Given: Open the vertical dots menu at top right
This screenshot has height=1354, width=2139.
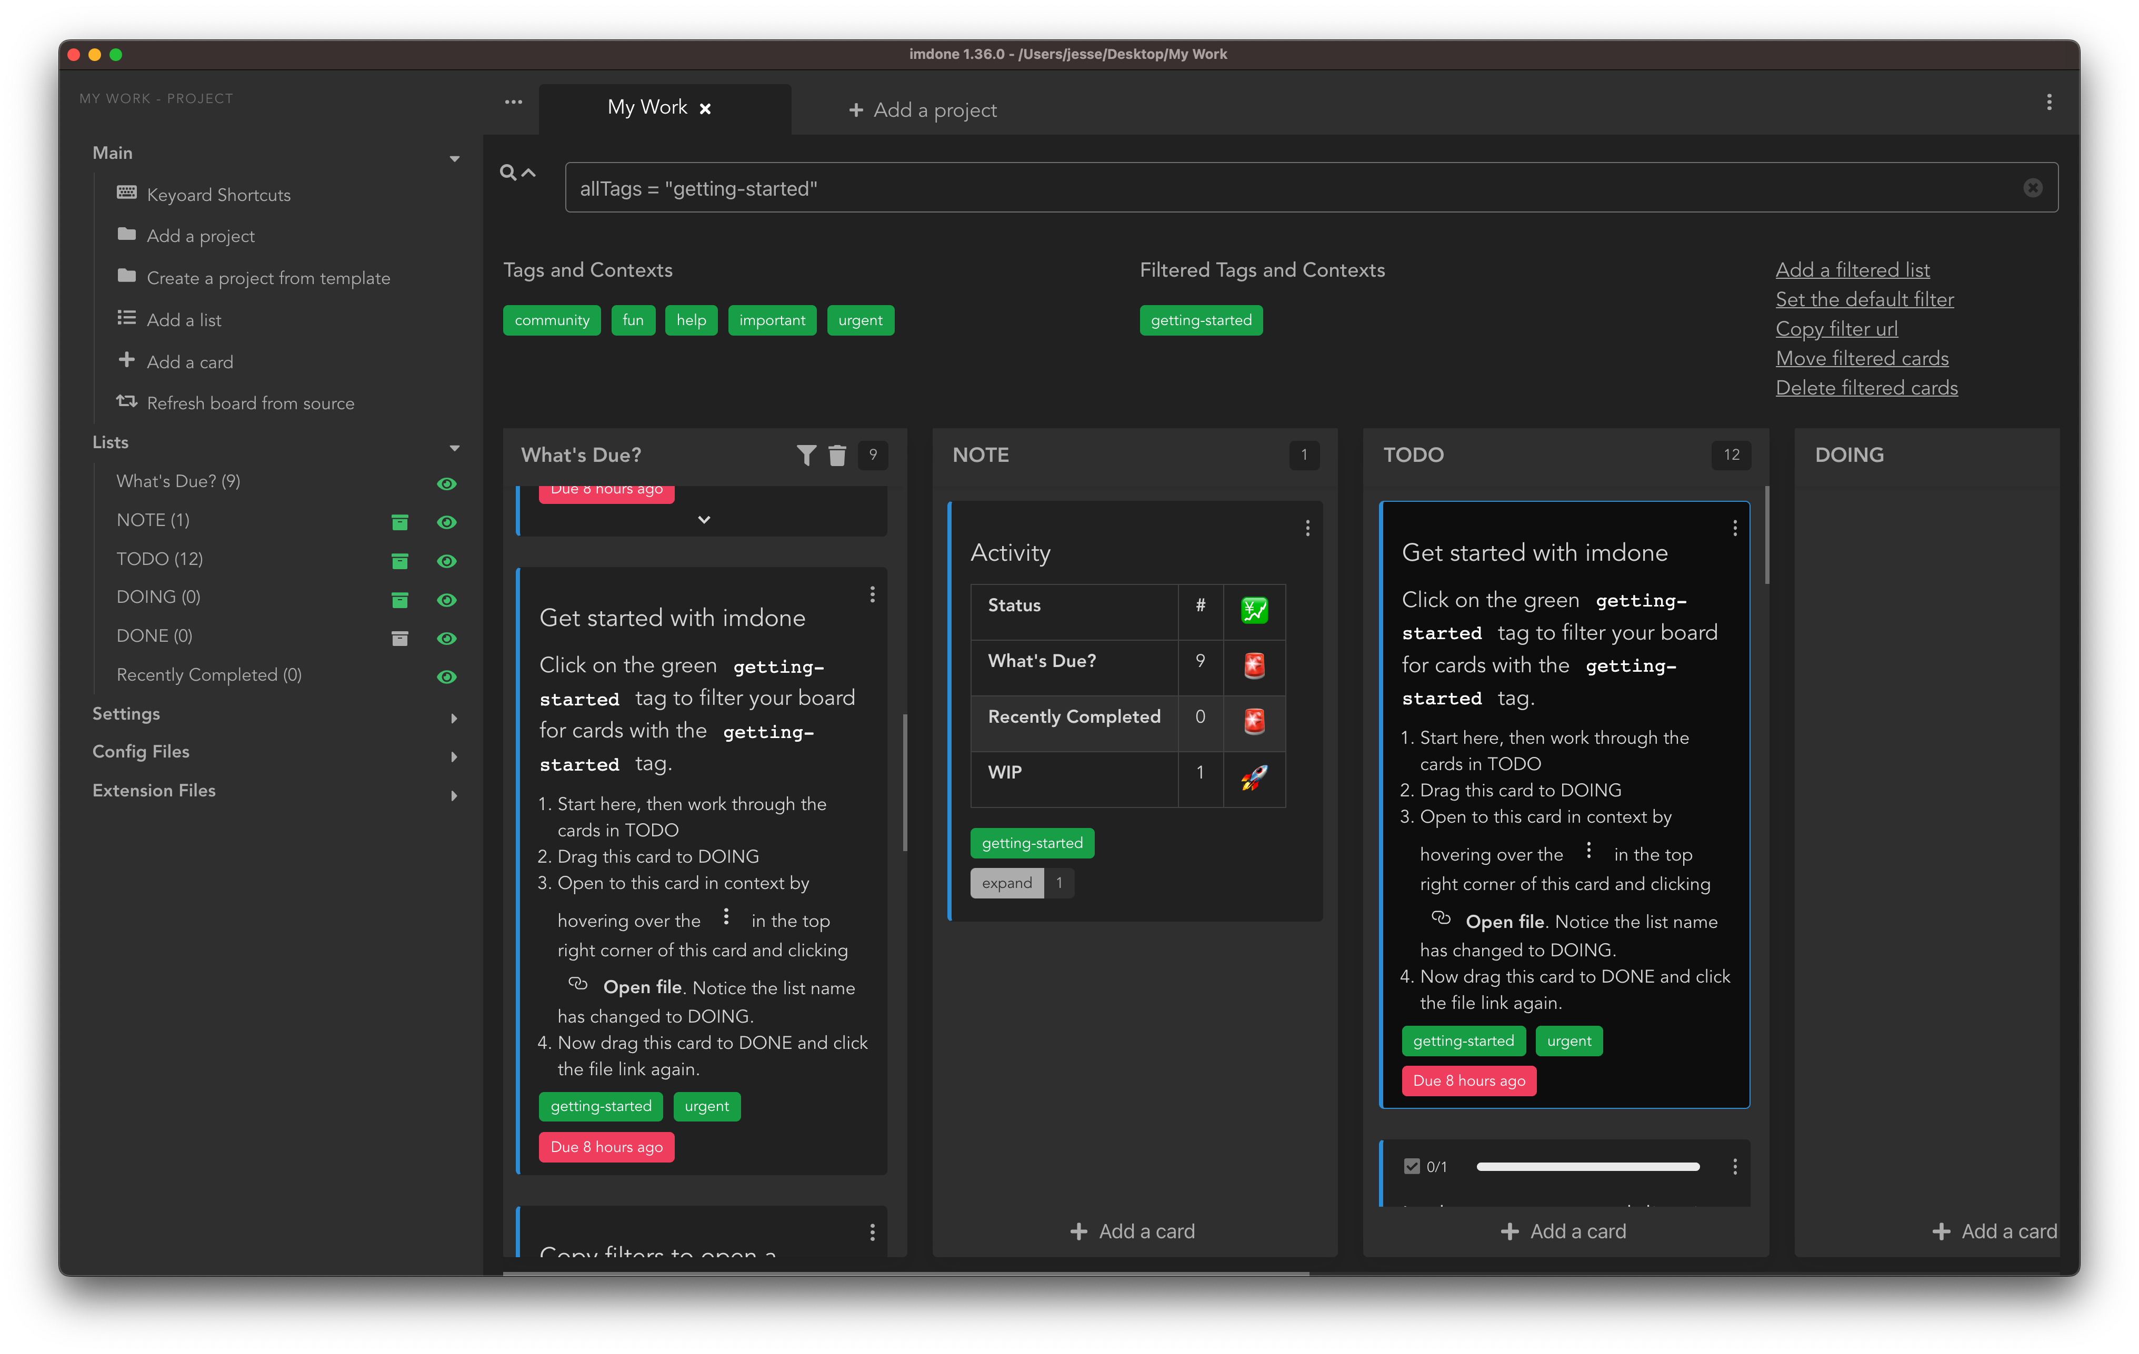Looking at the screenshot, I should pos(2048,102).
